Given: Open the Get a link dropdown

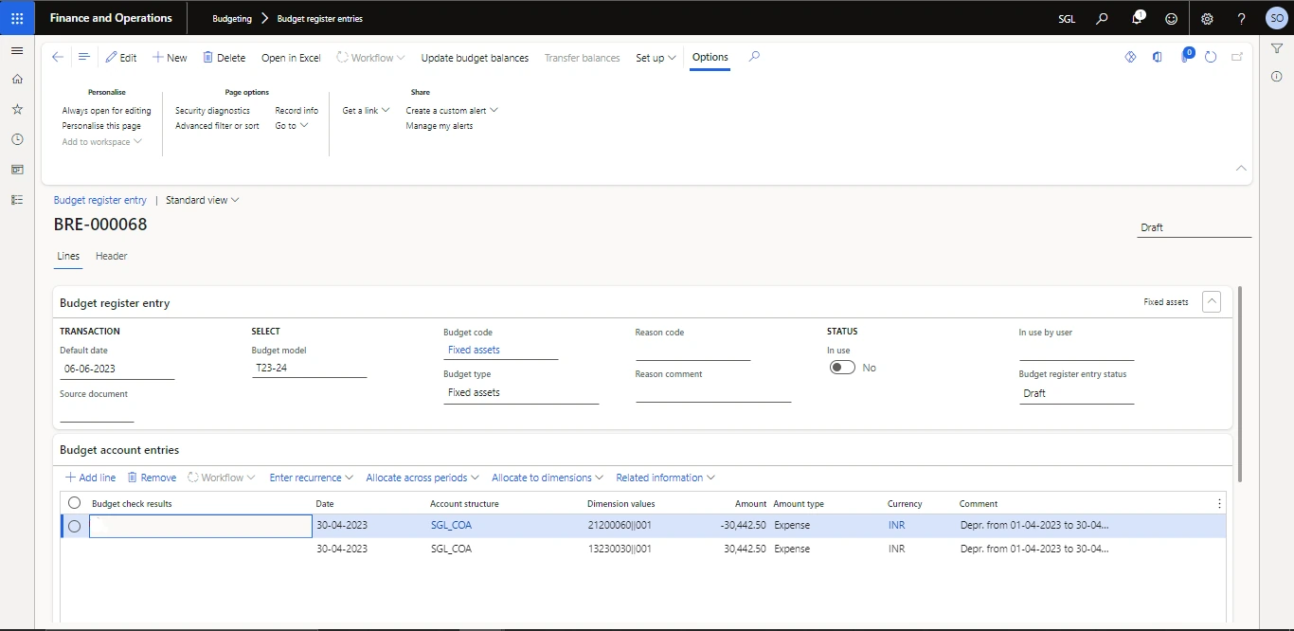Looking at the screenshot, I should [366, 111].
